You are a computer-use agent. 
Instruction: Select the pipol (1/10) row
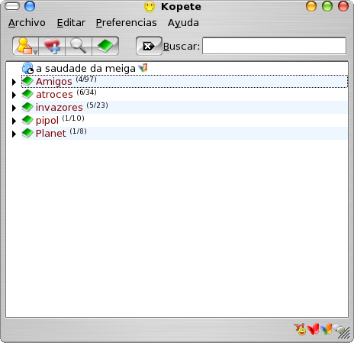(x=185, y=121)
